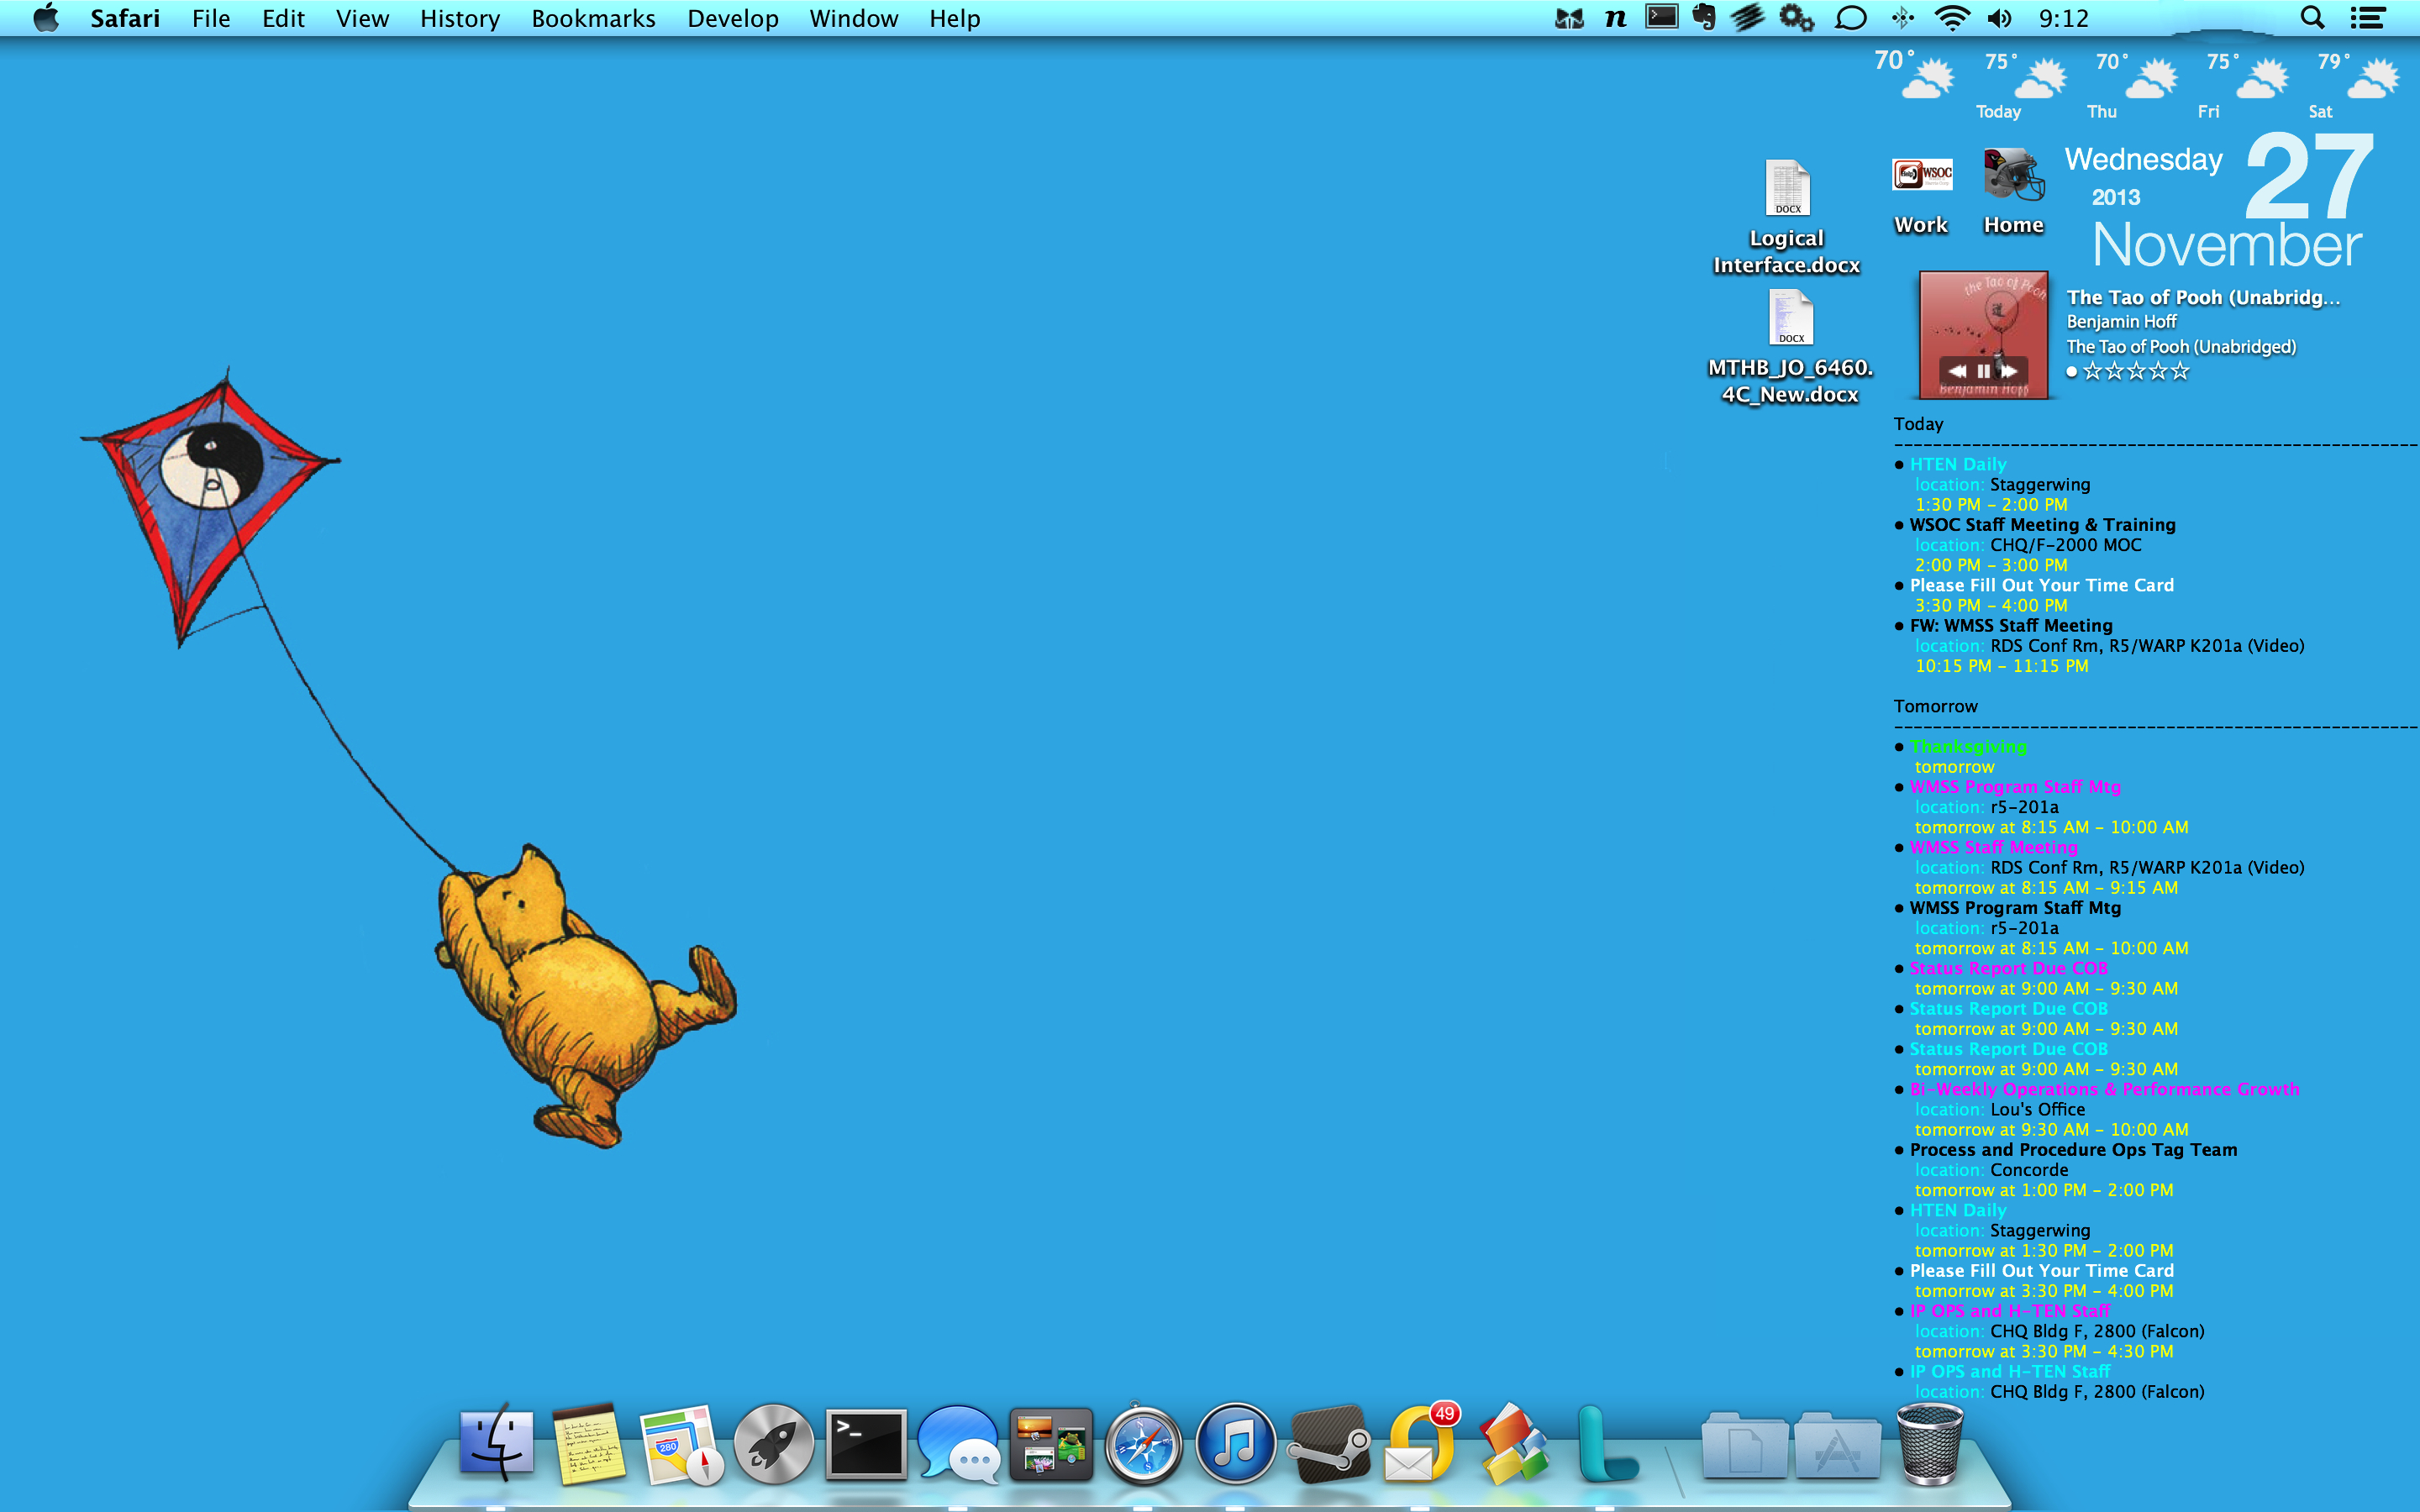The width and height of the screenshot is (2420, 1512).
Task: Select Logical Interface.docx on the desktop
Action: click(1787, 217)
